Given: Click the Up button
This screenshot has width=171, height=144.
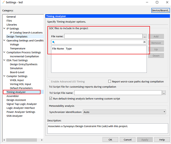Looking at the screenshot, I should 156,49.
